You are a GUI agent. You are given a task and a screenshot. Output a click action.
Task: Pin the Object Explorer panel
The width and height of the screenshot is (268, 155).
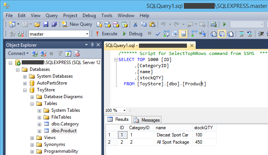[x=92, y=45]
